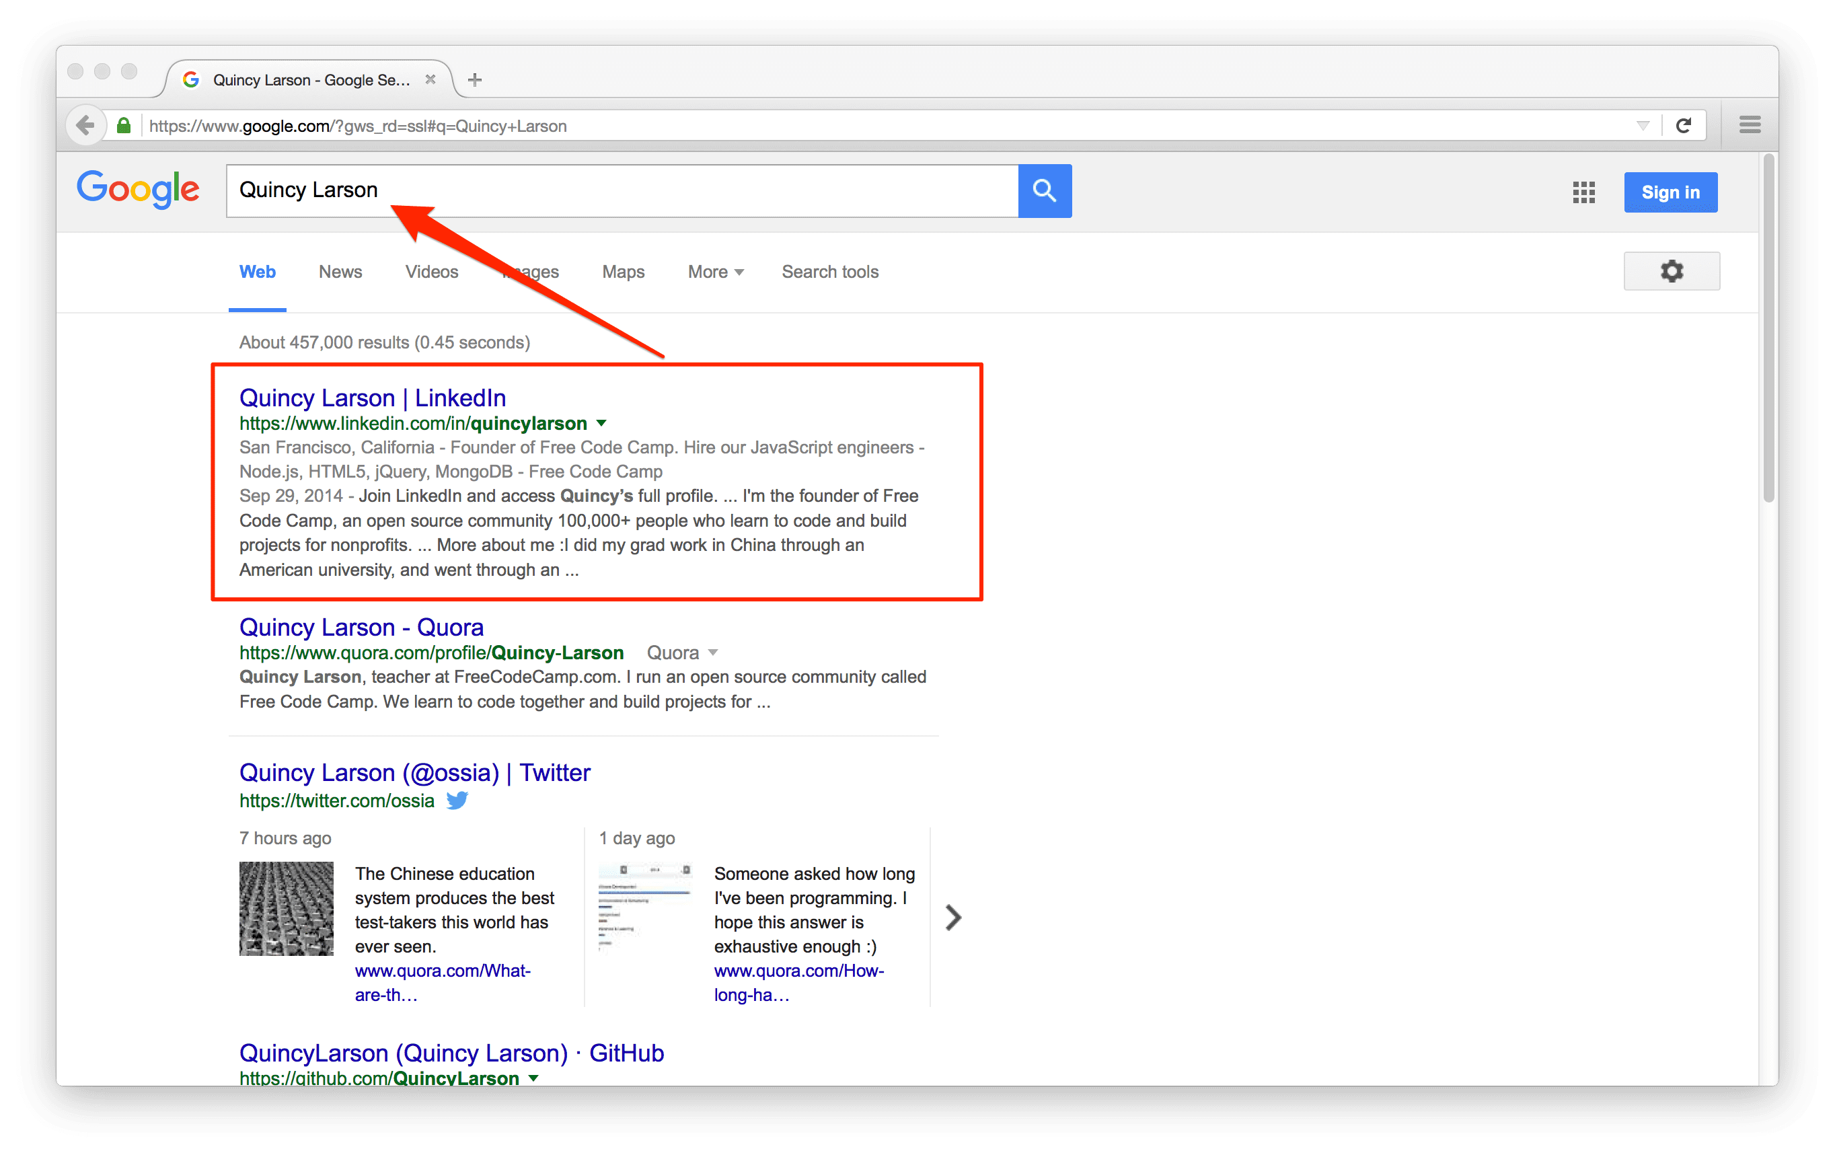Click the '1 day ago' tweet timestamp
The width and height of the screenshot is (1835, 1153).
click(636, 838)
